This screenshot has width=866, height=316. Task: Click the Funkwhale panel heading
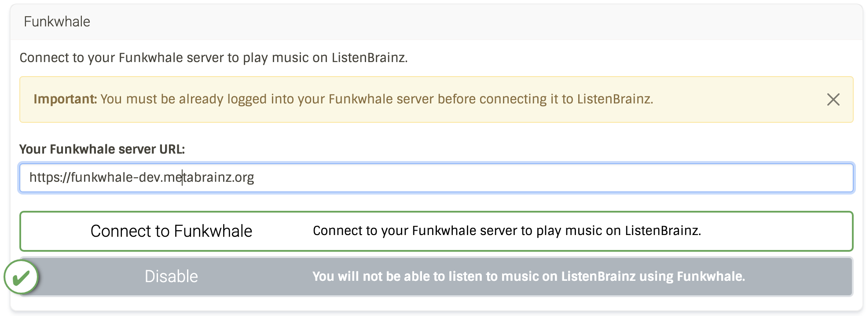(x=57, y=22)
